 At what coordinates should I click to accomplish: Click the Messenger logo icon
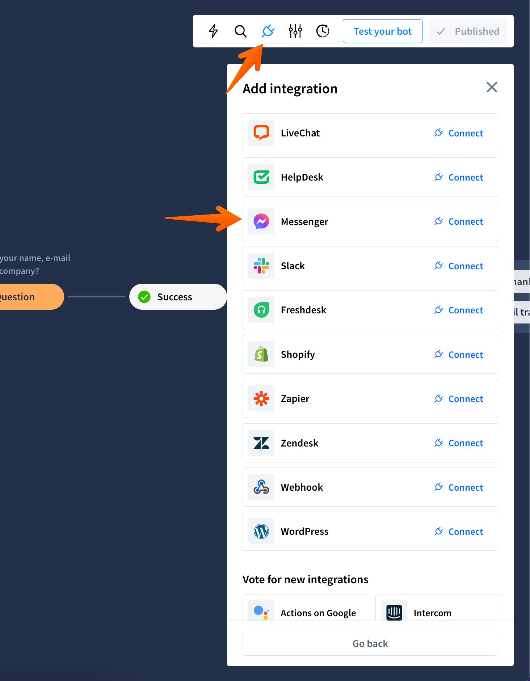coord(261,221)
